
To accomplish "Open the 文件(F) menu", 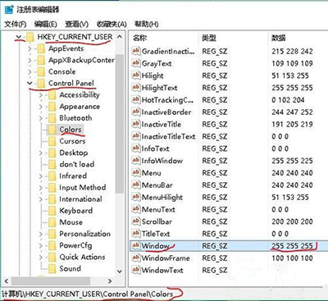I will [16, 25].
